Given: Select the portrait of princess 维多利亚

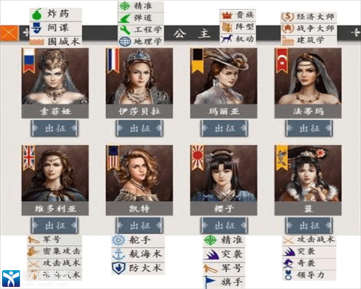Looking at the screenshot, I should click(55, 173).
